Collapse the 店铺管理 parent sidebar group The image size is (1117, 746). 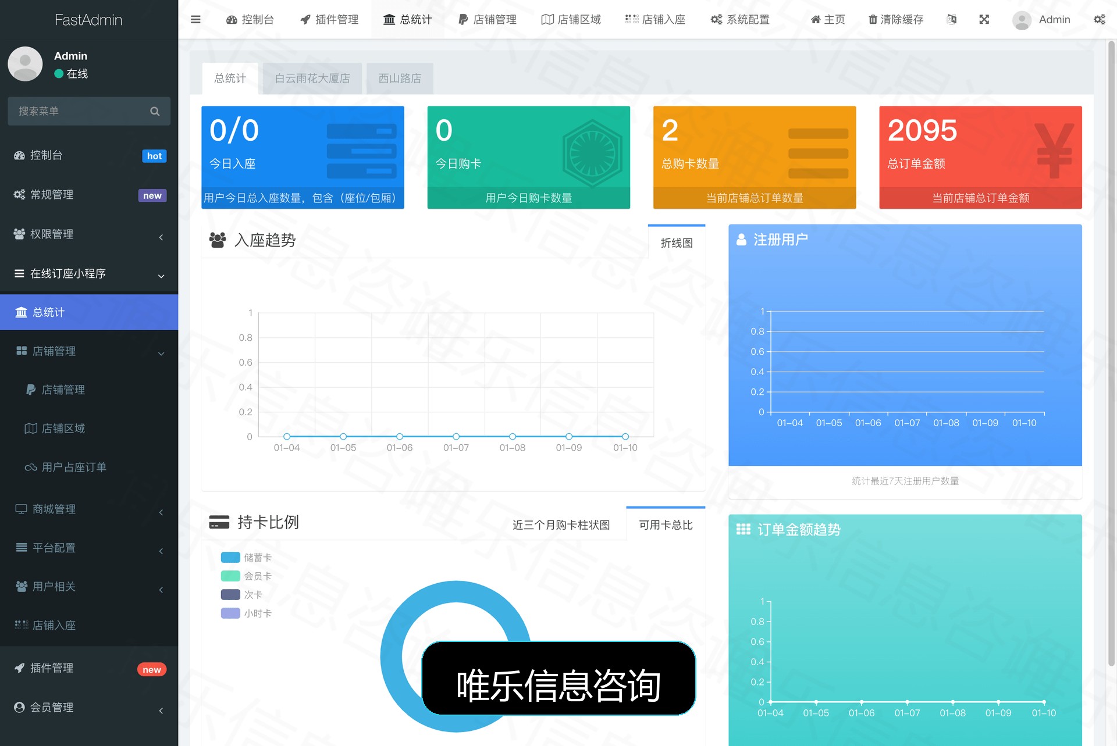click(x=89, y=351)
